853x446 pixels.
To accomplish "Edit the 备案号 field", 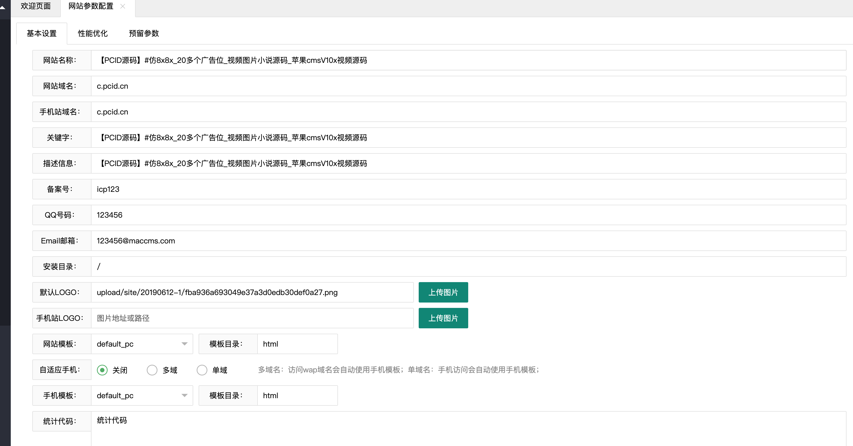I will pos(468,189).
